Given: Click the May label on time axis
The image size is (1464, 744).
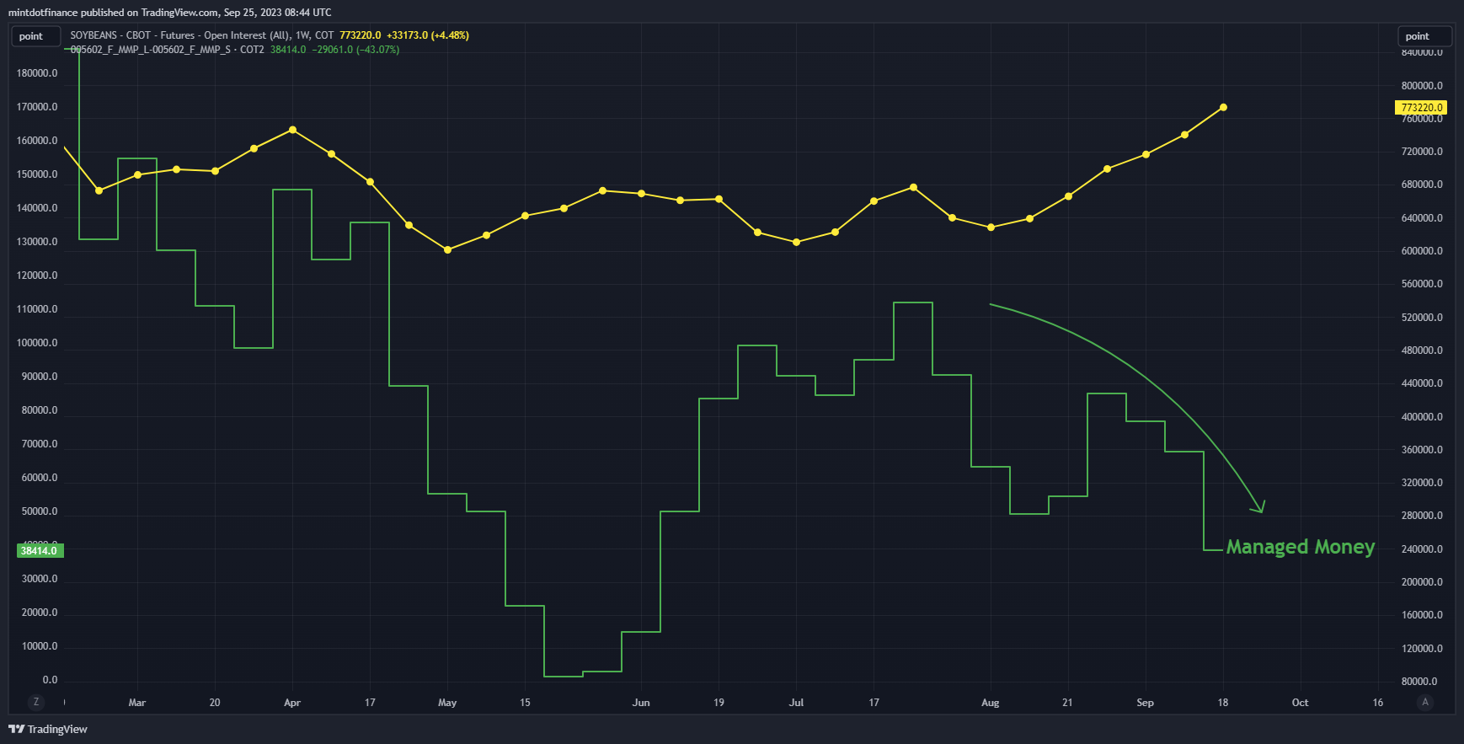Looking at the screenshot, I should [x=447, y=703].
